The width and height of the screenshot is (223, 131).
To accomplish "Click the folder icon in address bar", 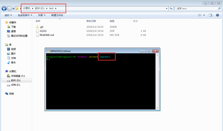I will (x=17, y=8).
